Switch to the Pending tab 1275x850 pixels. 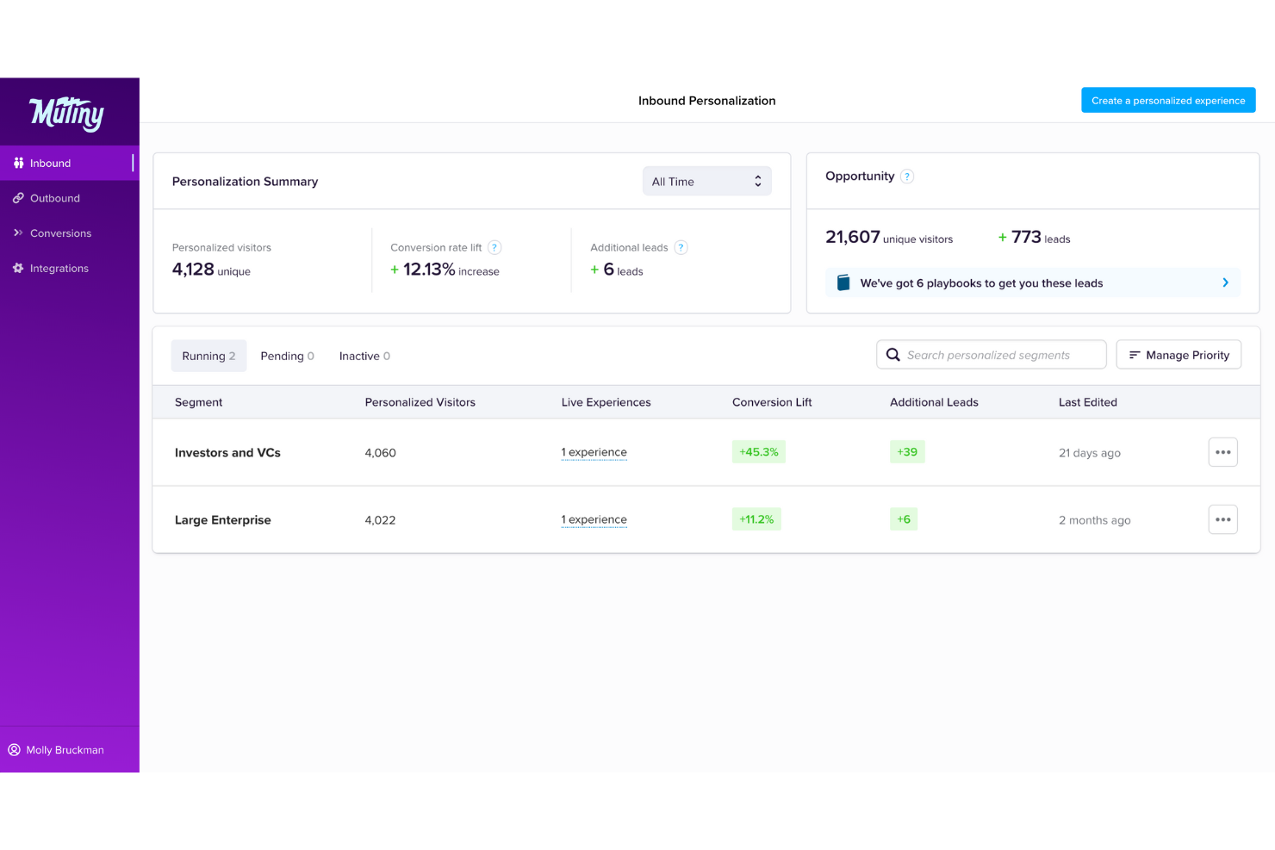pos(287,357)
